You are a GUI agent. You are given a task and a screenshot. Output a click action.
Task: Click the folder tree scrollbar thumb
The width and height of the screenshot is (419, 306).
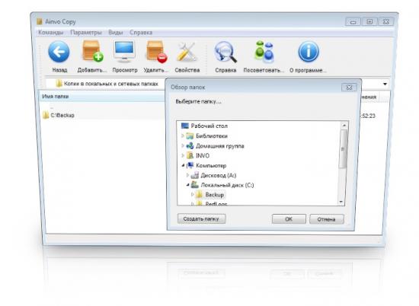343,148
